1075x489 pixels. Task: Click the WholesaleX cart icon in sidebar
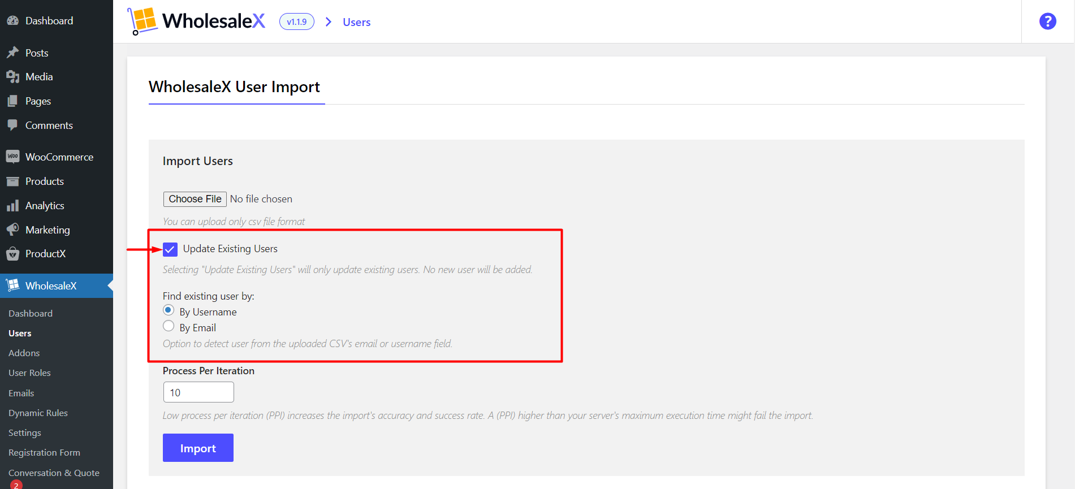(12, 285)
